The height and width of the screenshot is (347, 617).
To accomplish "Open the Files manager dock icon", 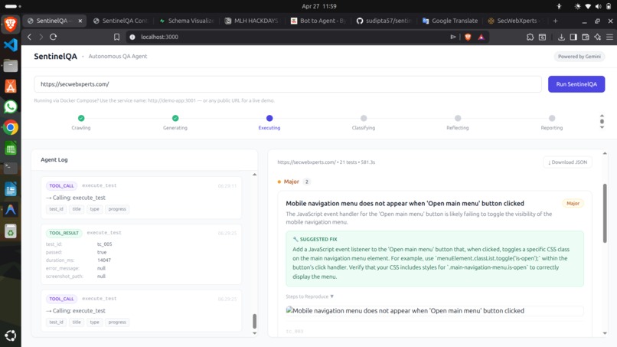I will tap(11, 66).
